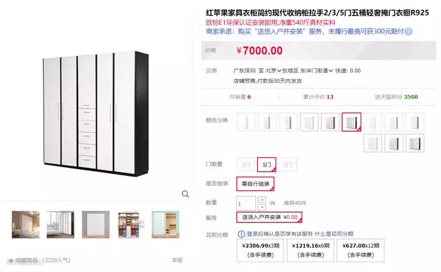Click the help question mark icon after 300元赔付
The width and height of the screenshot is (441, 272).
(x=408, y=32)
